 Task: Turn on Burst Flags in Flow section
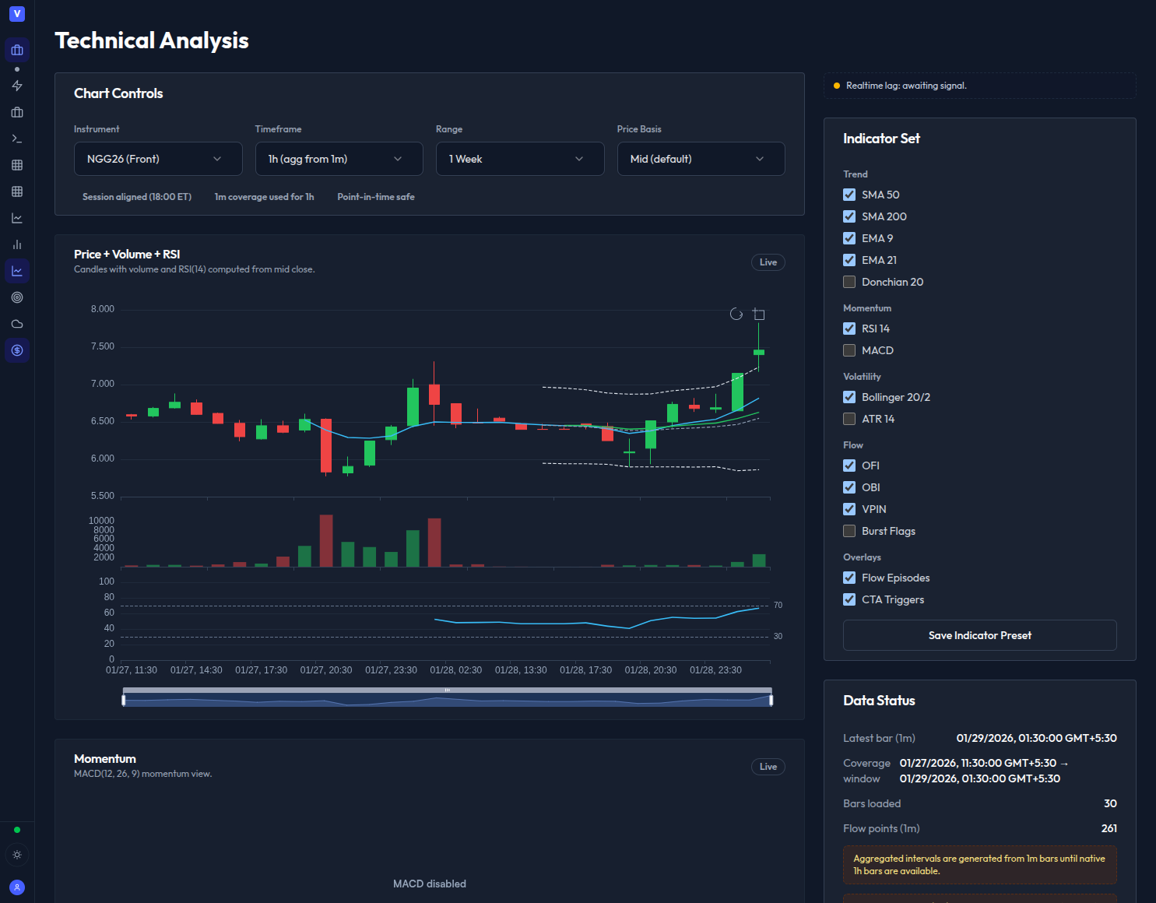click(849, 531)
